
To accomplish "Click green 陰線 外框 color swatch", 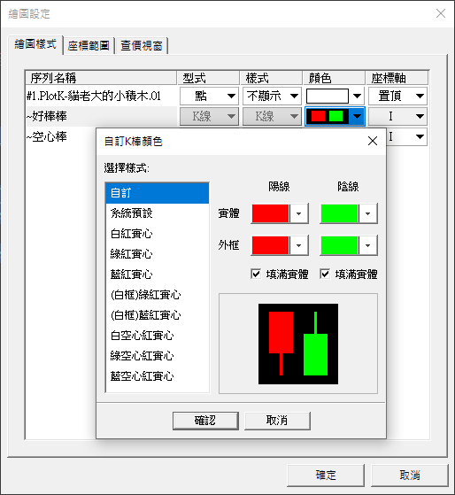I will point(340,245).
